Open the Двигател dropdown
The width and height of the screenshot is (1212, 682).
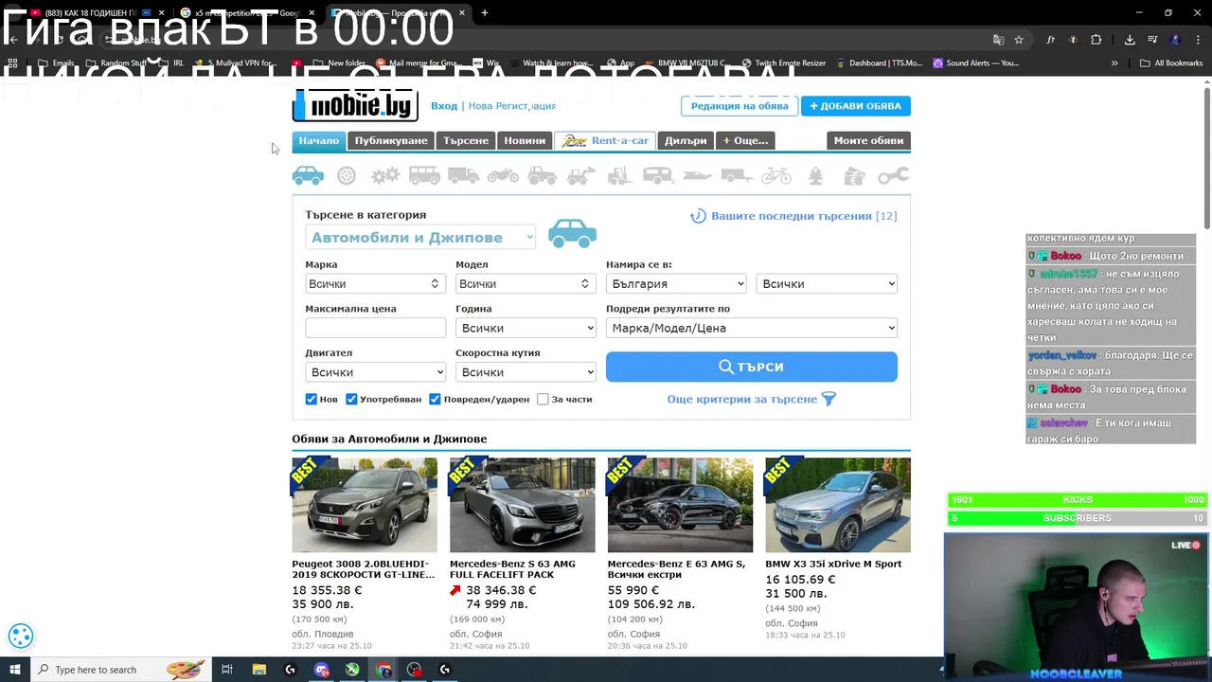(375, 372)
